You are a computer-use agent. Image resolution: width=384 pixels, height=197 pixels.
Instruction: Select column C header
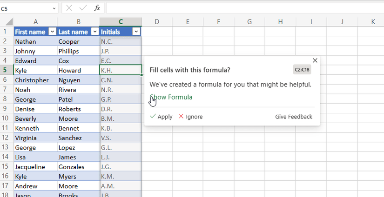tap(121, 22)
